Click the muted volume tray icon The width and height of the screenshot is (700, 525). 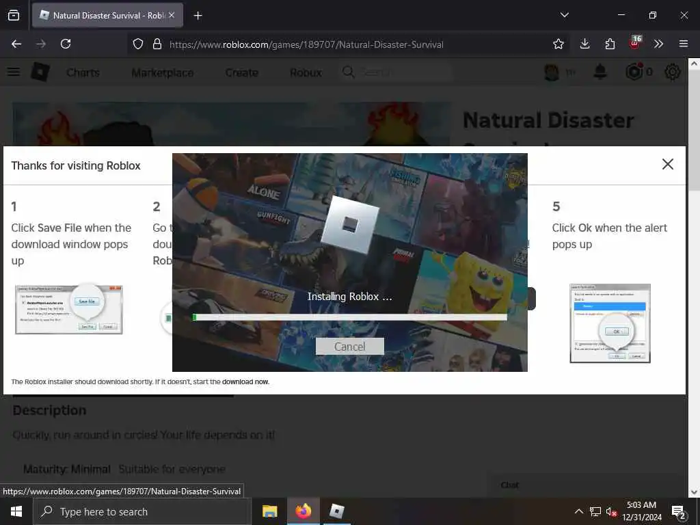click(610, 511)
